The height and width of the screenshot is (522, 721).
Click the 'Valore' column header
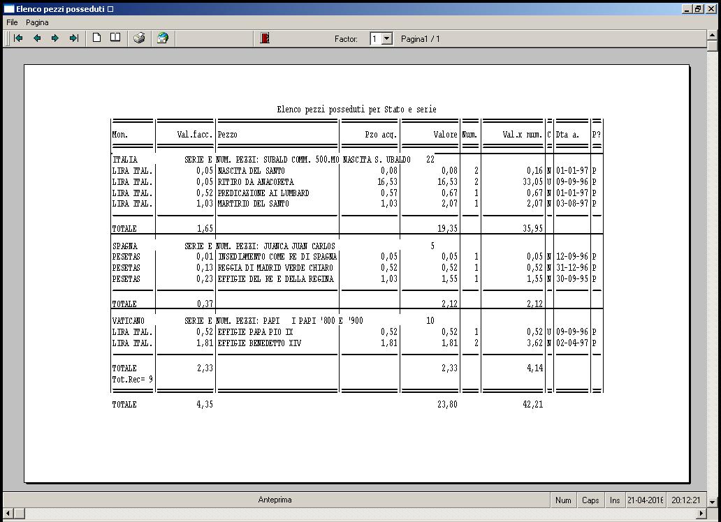point(446,135)
